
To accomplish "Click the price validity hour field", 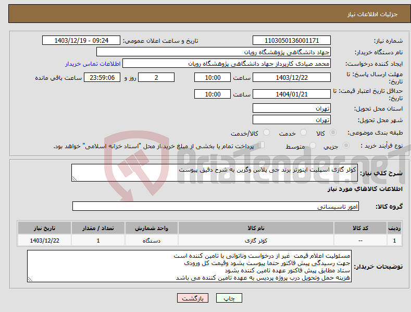I will pos(213,94).
